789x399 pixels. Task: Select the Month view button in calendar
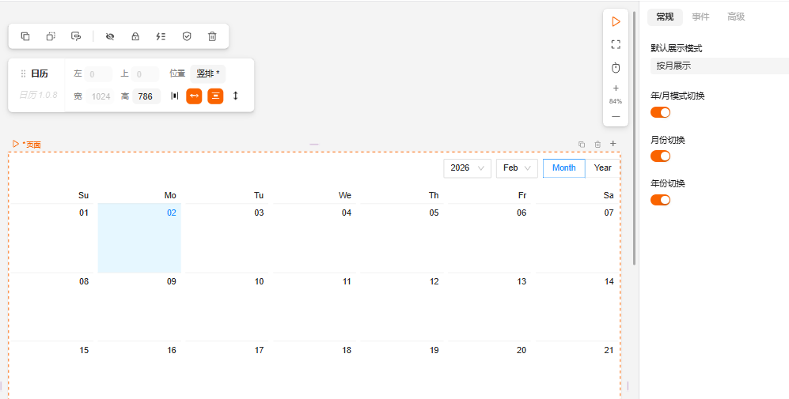coord(564,168)
